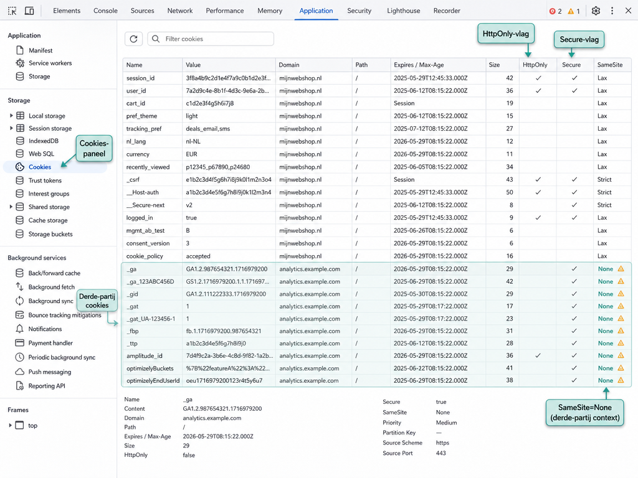638x478 pixels.
Task: Click the red error count badge
Action: tap(555, 11)
